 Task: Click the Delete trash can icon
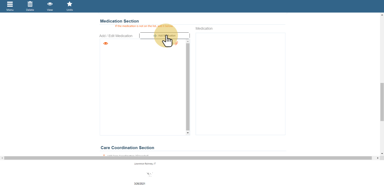(30, 6)
